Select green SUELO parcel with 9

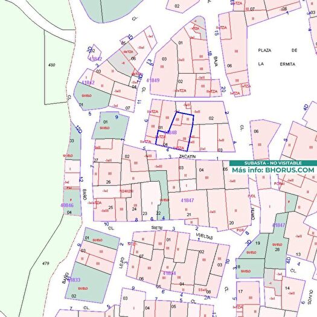click(110, 125)
